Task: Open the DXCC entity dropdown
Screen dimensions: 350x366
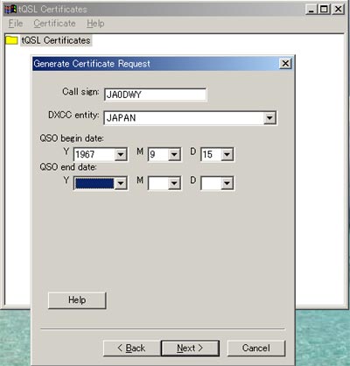Action: 269,118
